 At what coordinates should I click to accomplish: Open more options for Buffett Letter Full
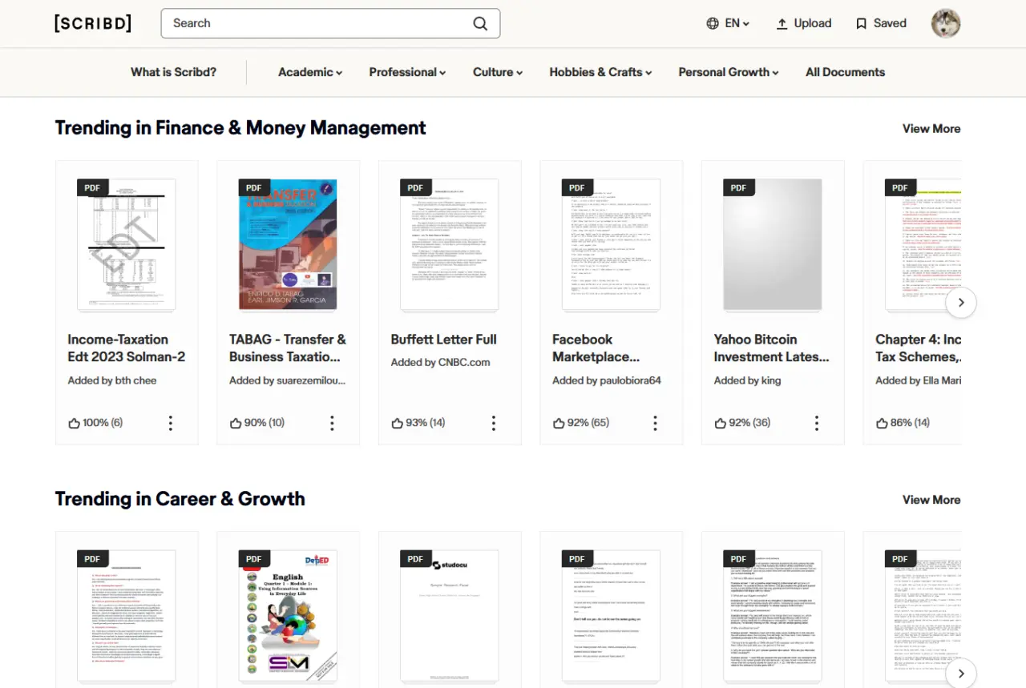tap(494, 423)
